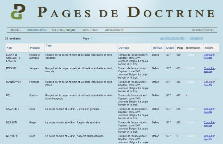Click the red X in NEU row
The height and width of the screenshot is (144, 223).
coord(186,95)
